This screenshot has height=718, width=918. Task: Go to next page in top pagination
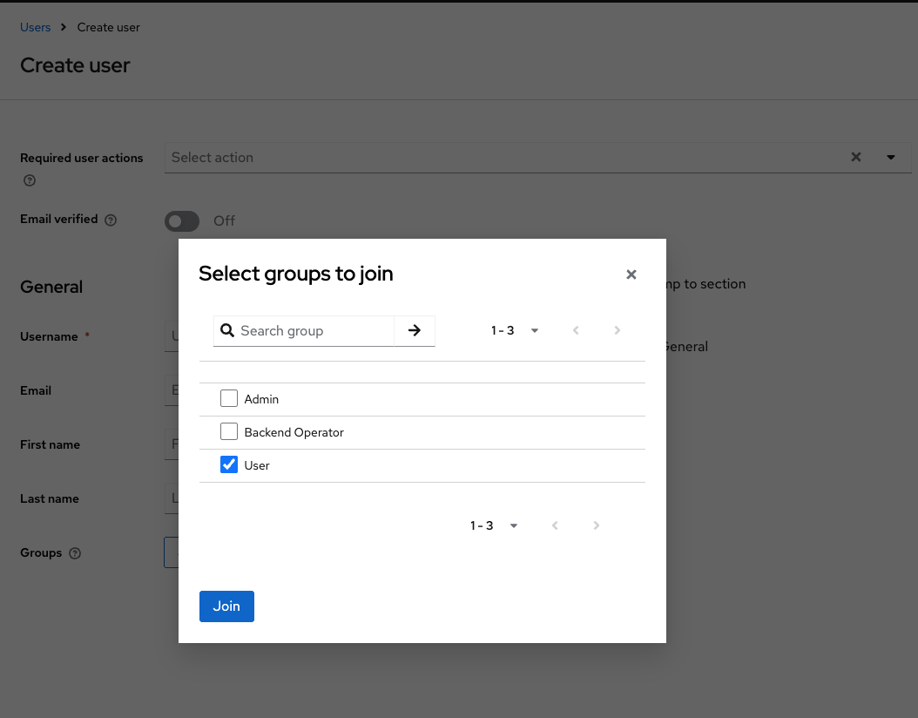617,331
